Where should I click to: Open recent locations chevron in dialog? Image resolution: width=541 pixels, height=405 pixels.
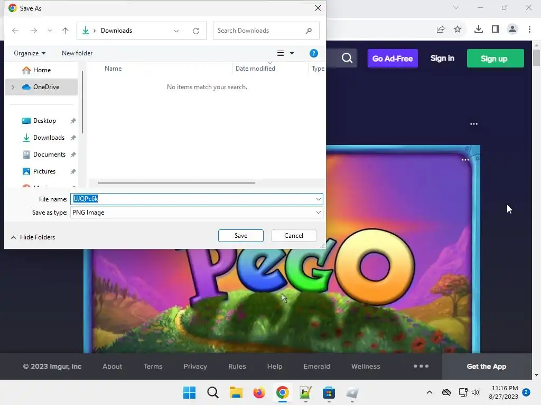point(50,31)
